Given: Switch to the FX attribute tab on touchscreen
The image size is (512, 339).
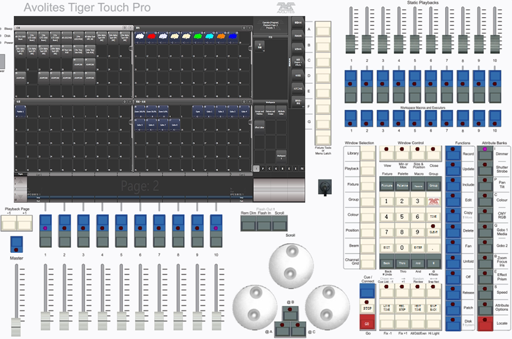Looking at the screenshot, I should [302, 168].
